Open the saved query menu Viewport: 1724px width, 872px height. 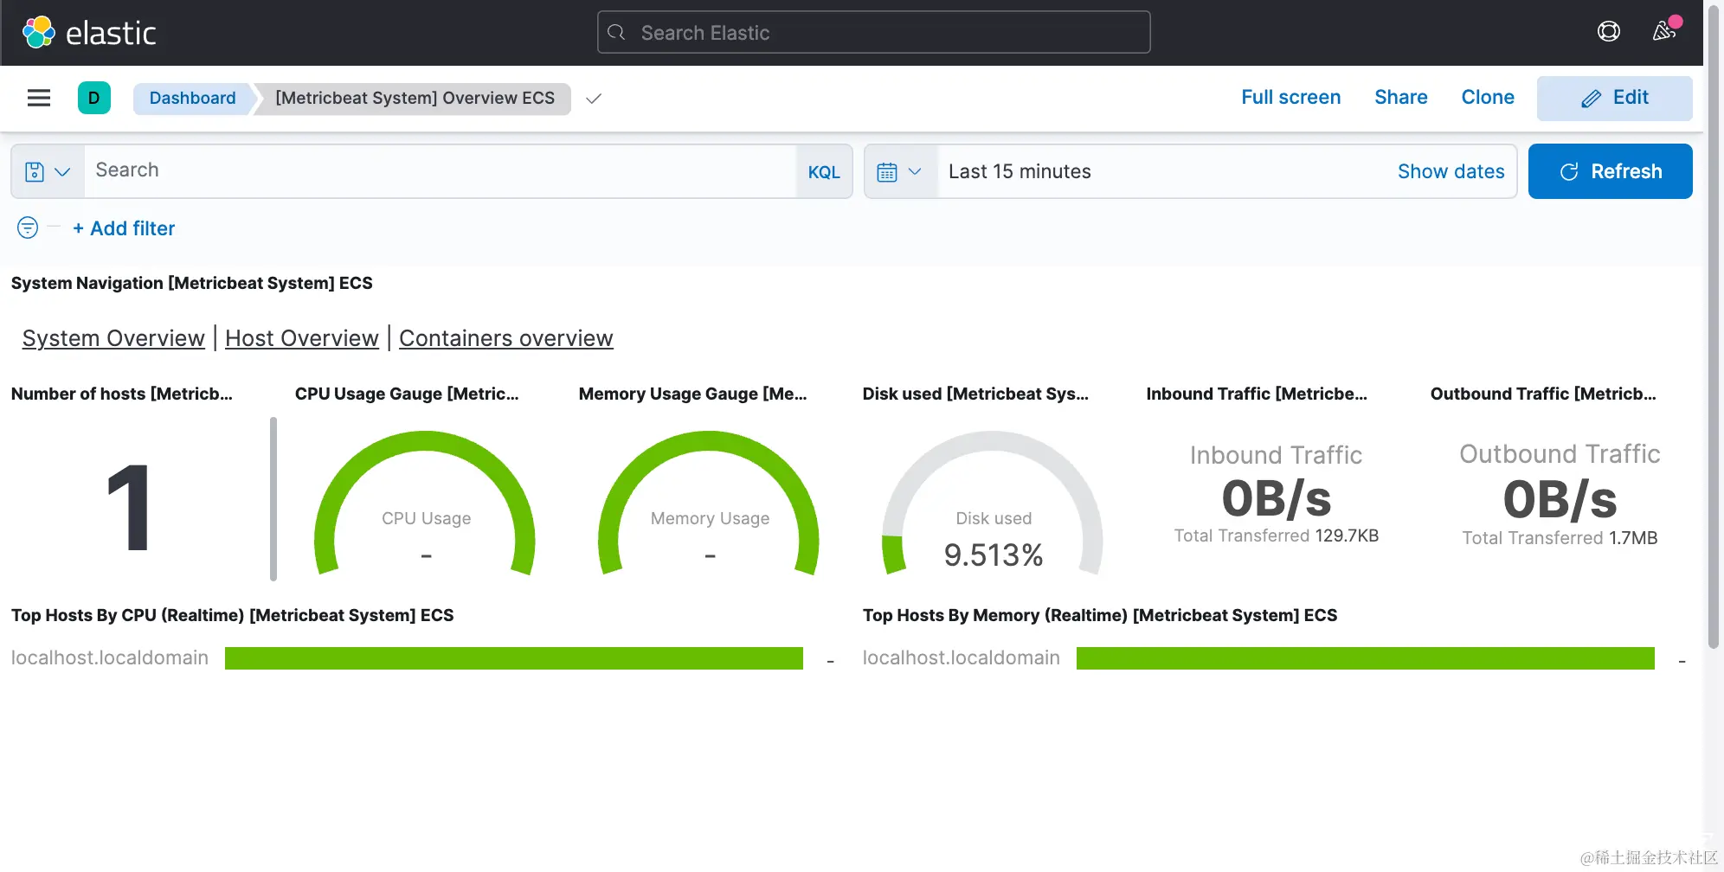48,171
